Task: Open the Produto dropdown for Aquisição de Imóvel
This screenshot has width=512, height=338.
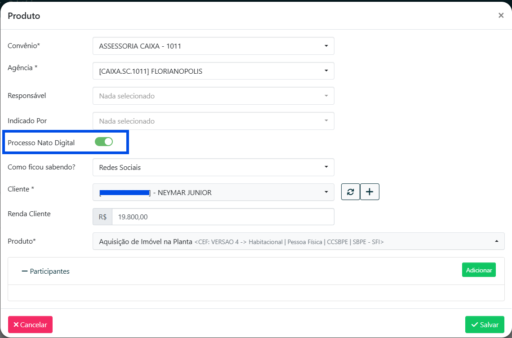Action: coord(298,241)
